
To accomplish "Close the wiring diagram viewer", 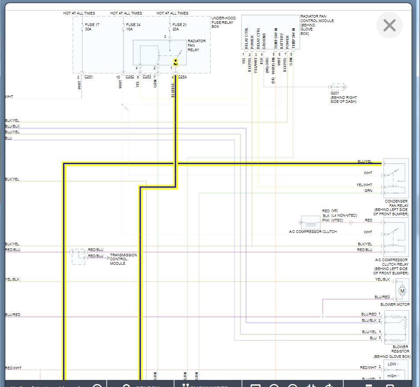I will click(x=389, y=26).
